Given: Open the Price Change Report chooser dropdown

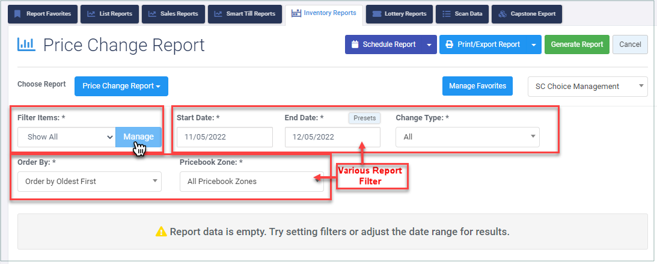Looking at the screenshot, I should pos(121,87).
